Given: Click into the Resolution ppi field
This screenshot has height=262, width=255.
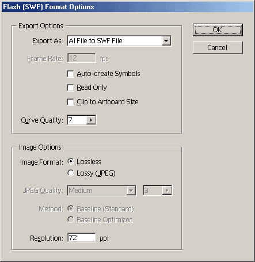Looking at the screenshot, I should pyautogui.click(x=82, y=238).
